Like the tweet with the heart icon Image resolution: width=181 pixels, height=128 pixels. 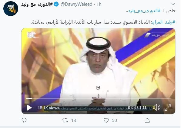(106, 120)
